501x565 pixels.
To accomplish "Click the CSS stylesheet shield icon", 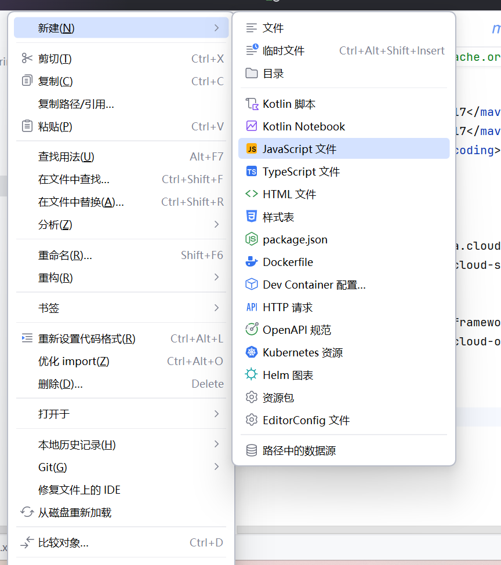I will [252, 216].
